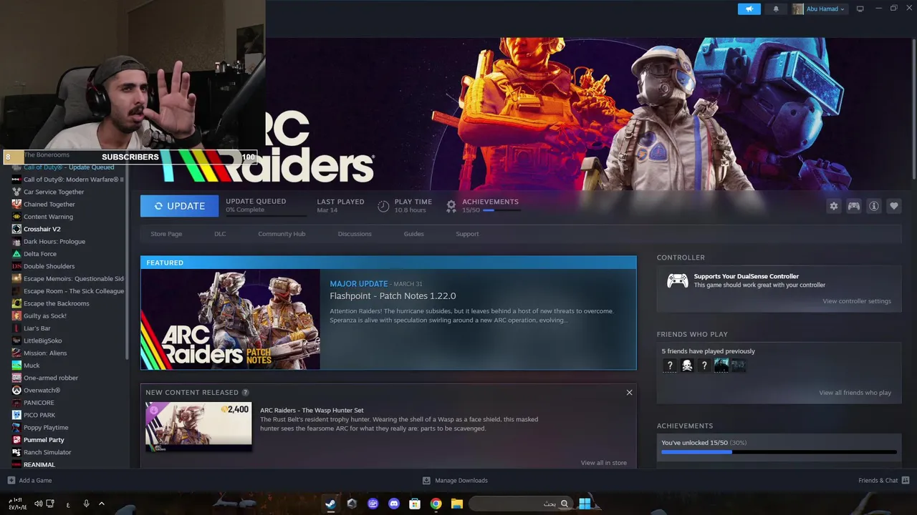This screenshot has height=515, width=917.
Task: Open View controller settings link
Action: point(857,301)
